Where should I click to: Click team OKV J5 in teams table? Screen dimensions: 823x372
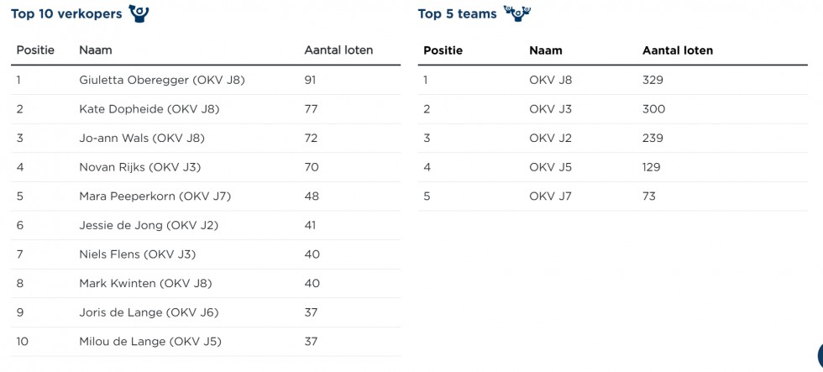(550, 167)
